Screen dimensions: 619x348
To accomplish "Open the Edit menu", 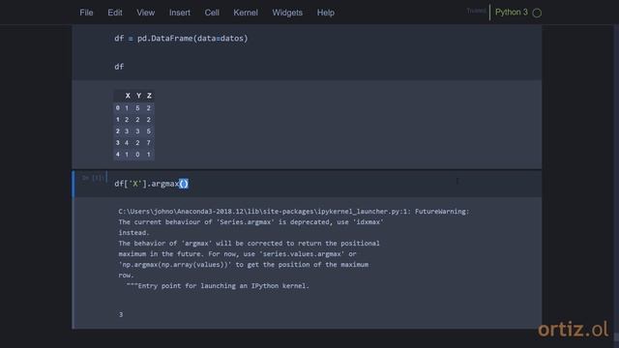I will (115, 13).
